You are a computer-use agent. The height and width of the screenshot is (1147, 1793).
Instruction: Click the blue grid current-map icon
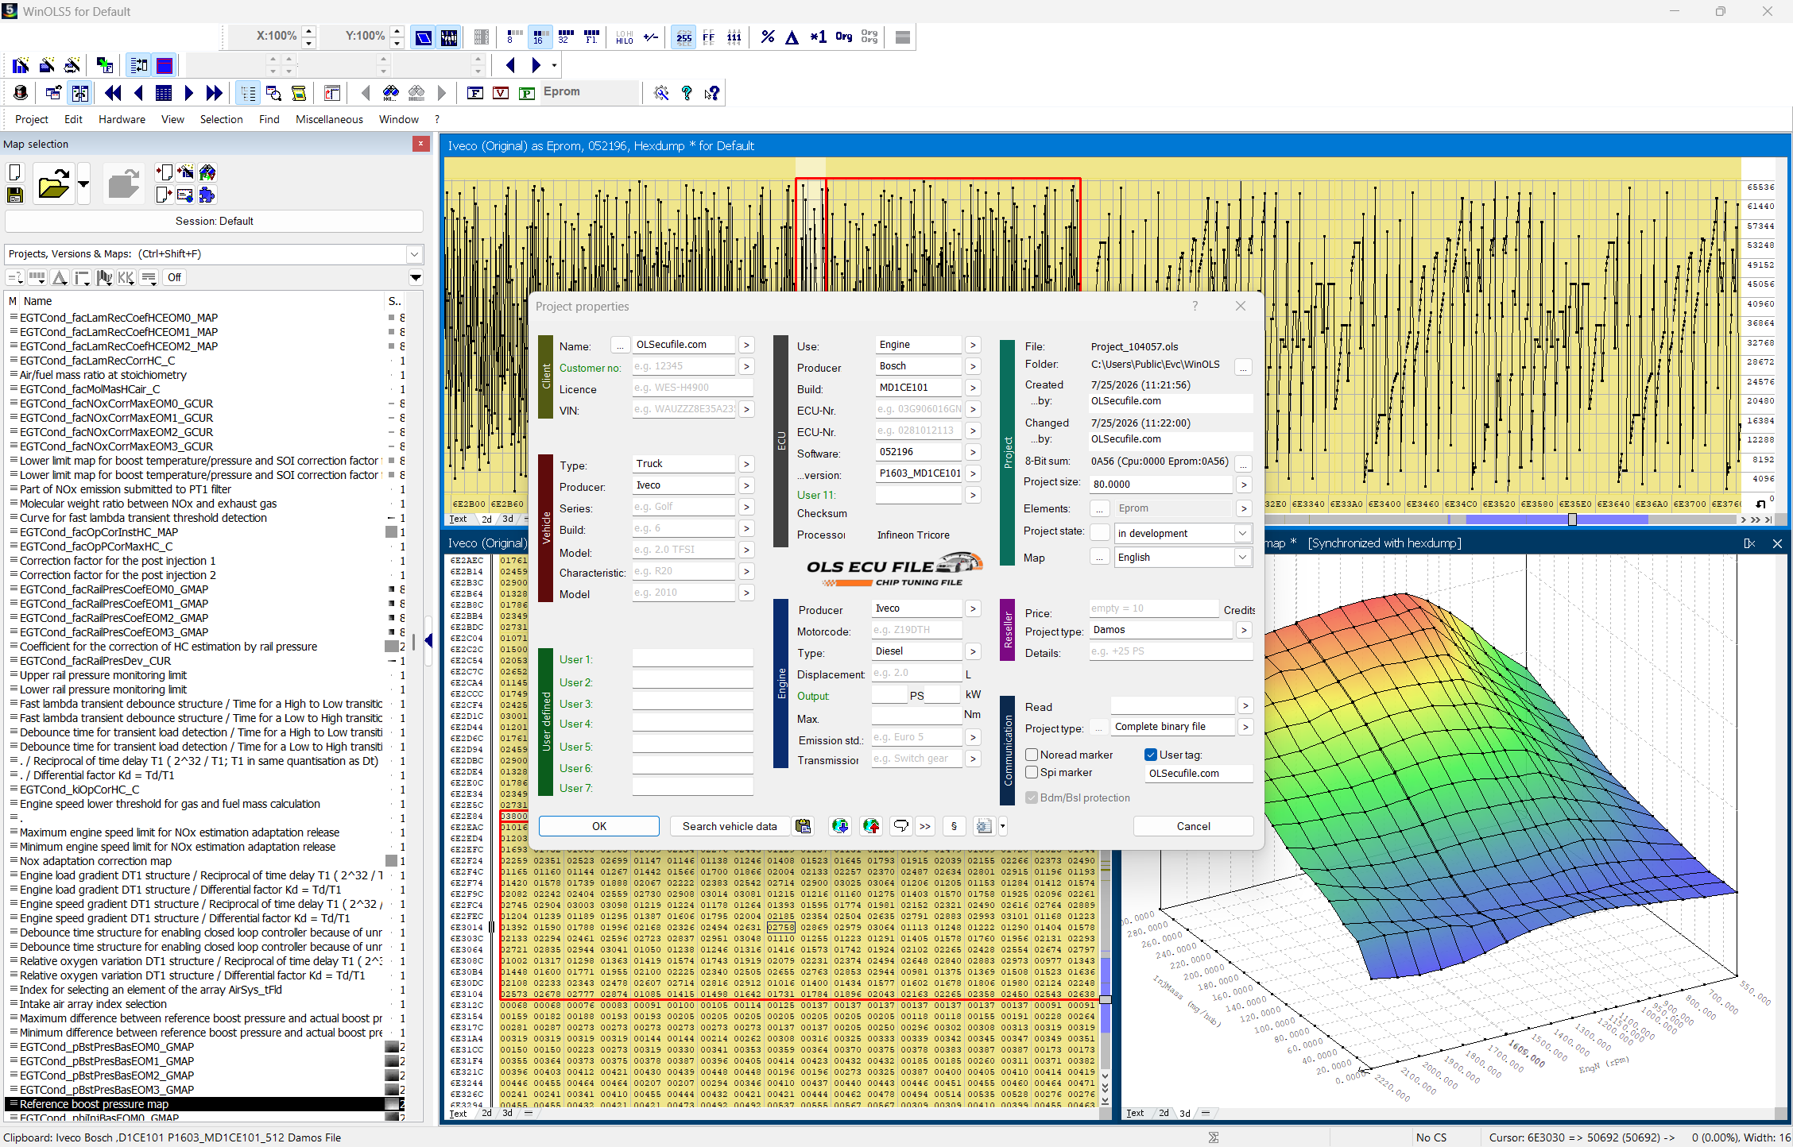(x=164, y=93)
